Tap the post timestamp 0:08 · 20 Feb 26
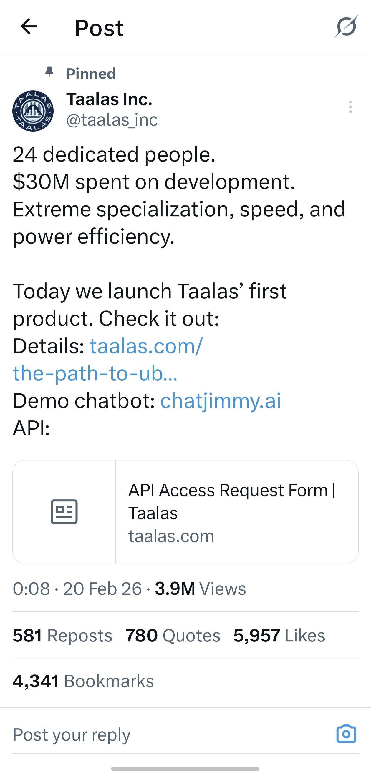This screenshot has height=778, width=371. click(77, 589)
